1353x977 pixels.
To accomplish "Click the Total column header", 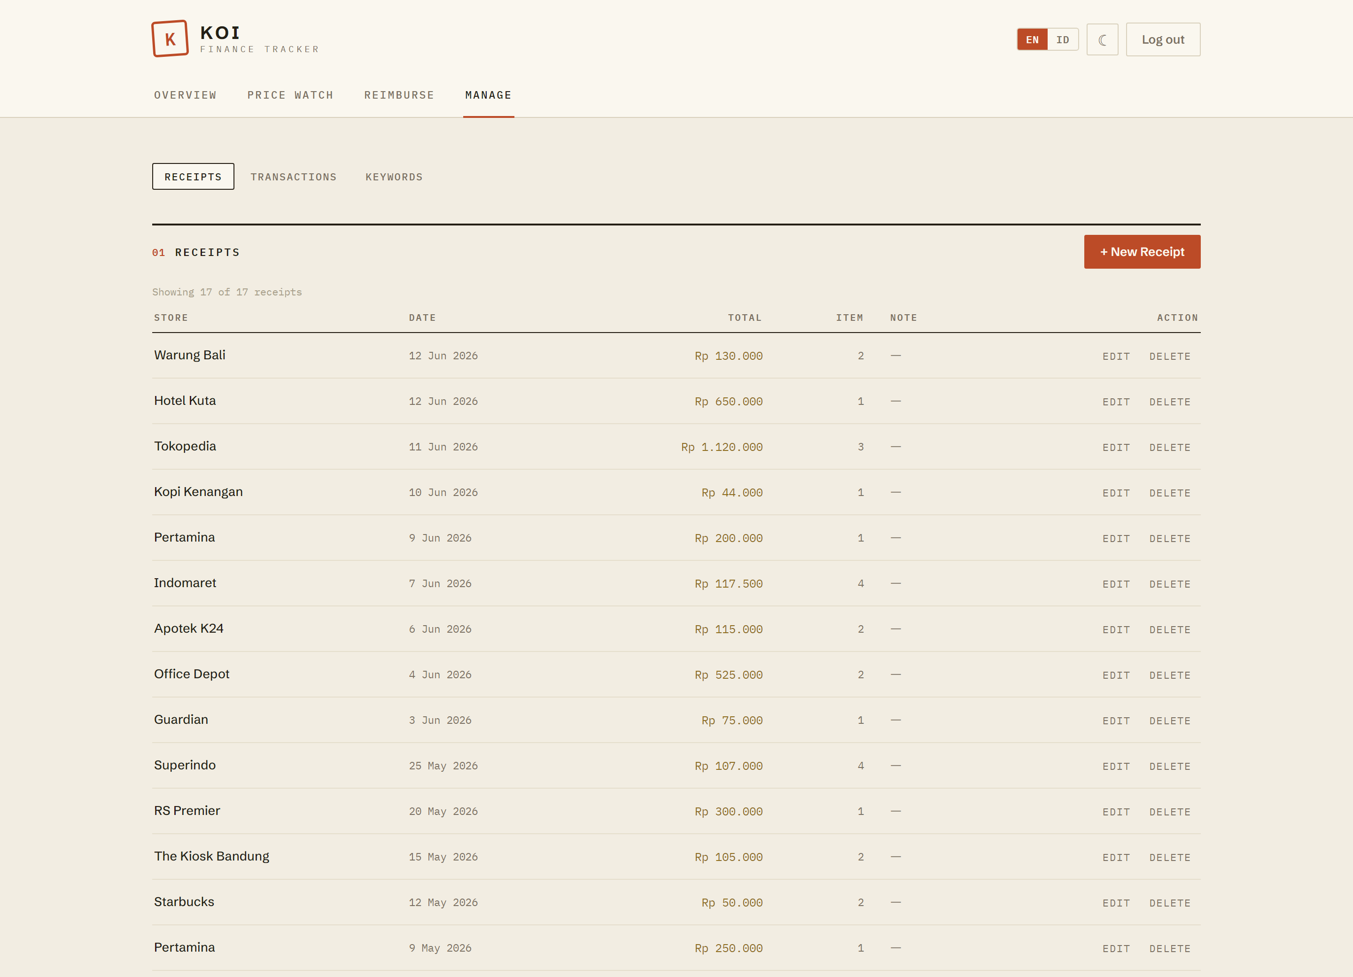I will [745, 318].
